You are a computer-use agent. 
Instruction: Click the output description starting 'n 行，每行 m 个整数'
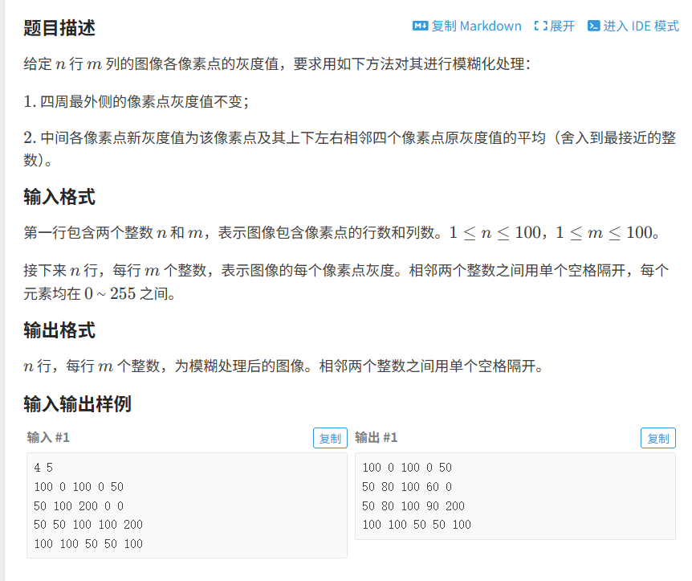[283, 366]
